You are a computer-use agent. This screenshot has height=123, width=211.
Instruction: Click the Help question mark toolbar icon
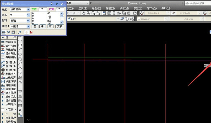(x=135, y=13)
